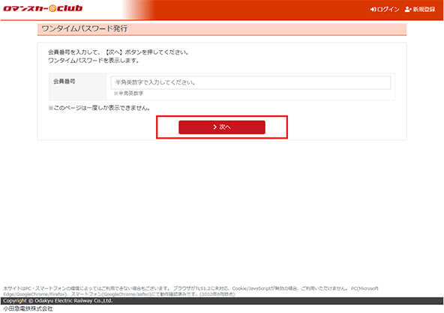Screen dimensions: 444x313
Task: Click the red 次へ button
Action: click(x=222, y=127)
